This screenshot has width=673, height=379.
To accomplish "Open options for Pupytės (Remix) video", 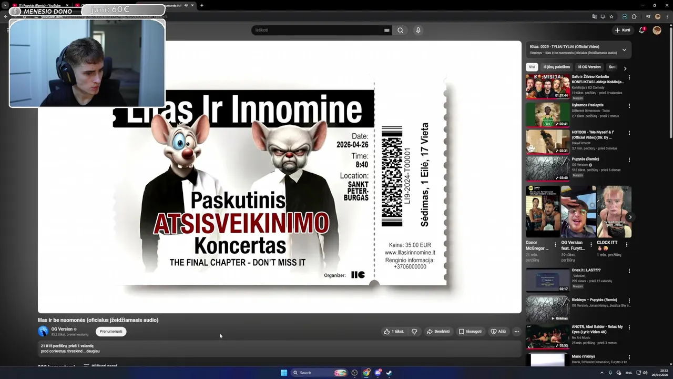I will [x=629, y=159].
